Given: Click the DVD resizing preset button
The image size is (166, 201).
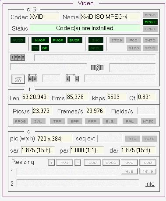Looking at the screenshot, I should (x=129, y=163).
